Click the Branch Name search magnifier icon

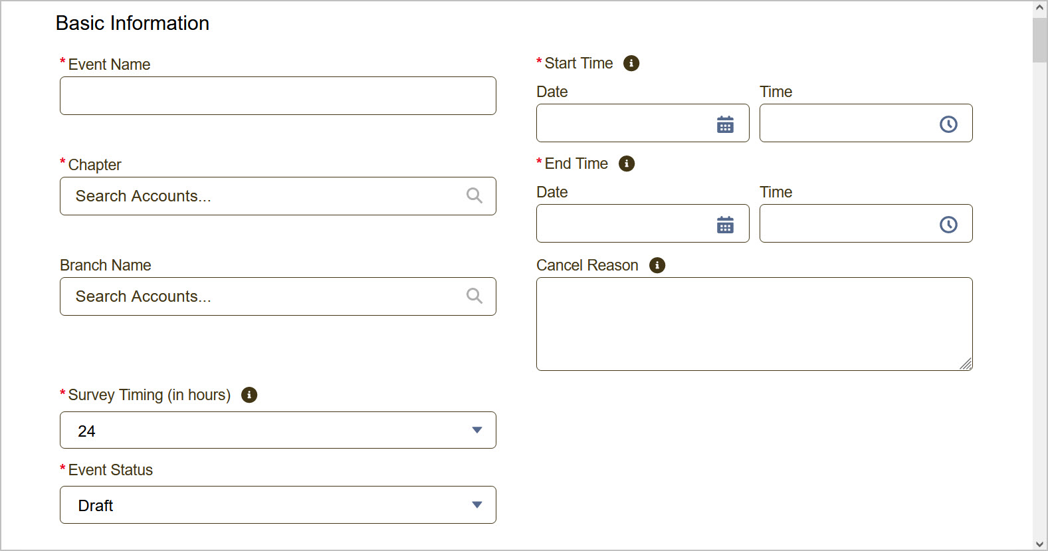pos(474,296)
